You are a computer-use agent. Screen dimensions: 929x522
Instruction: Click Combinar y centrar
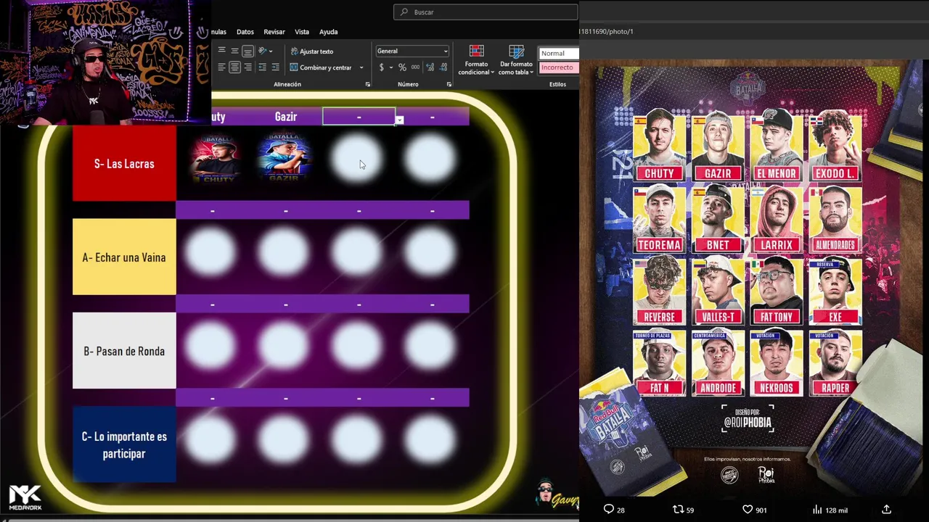tap(320, 67)
